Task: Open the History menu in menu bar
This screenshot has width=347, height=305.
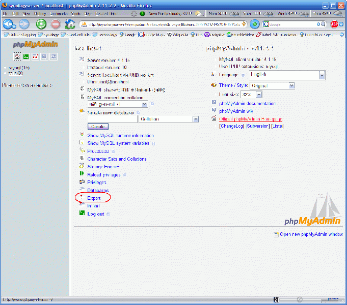Action: pos(40,14)
